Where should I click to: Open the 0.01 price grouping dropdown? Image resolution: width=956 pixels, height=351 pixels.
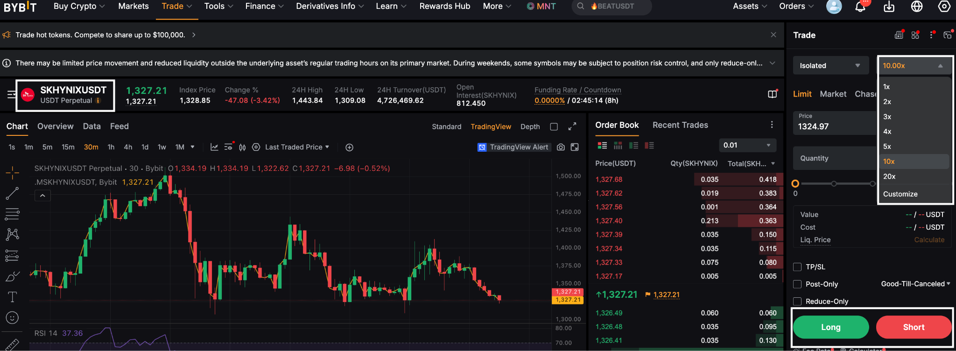pos(747,145)
